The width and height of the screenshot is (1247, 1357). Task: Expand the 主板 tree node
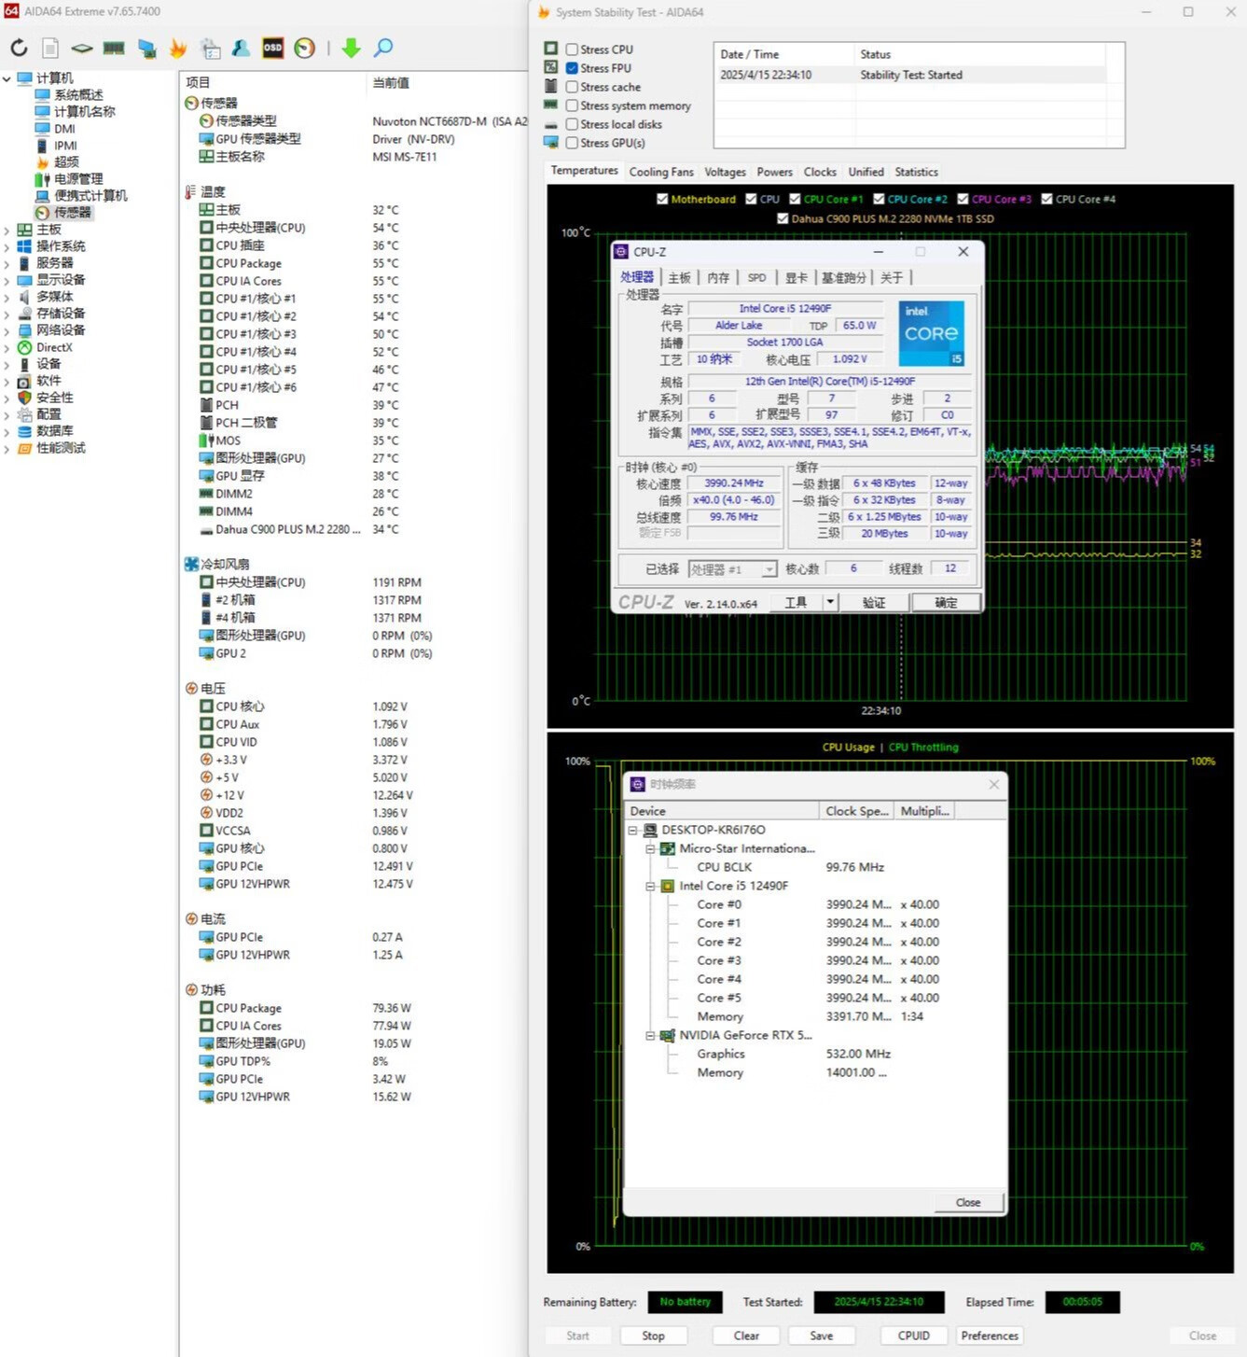7,230
